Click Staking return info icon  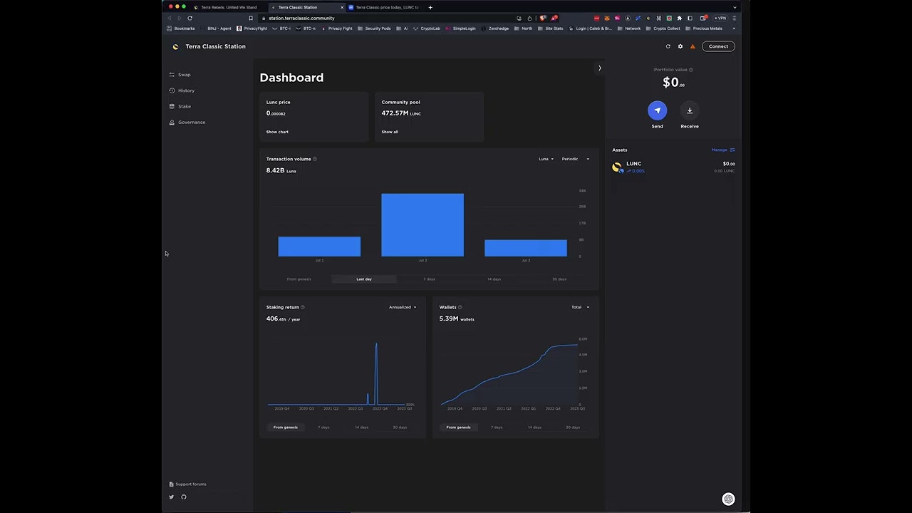303,307
